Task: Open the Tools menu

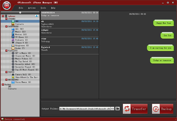Action: click(x=43, y=8)
